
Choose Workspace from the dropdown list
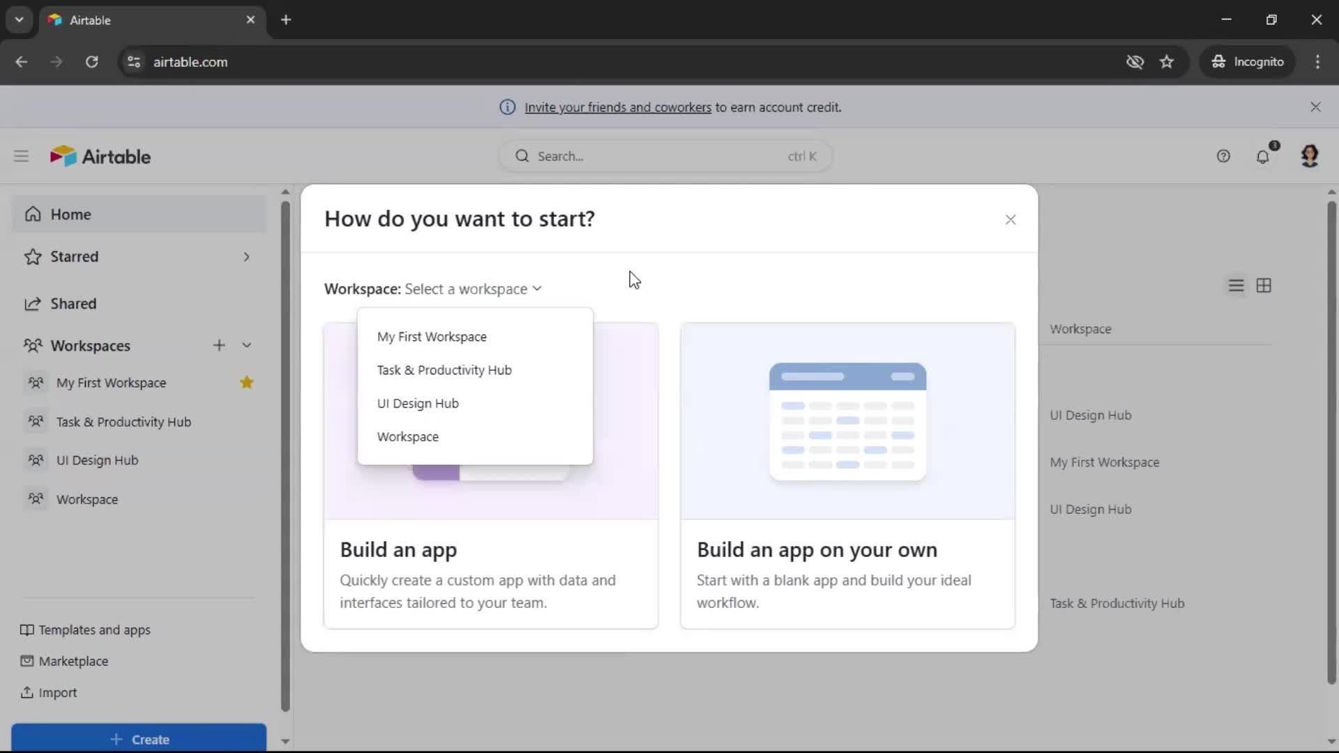(475, 437)
